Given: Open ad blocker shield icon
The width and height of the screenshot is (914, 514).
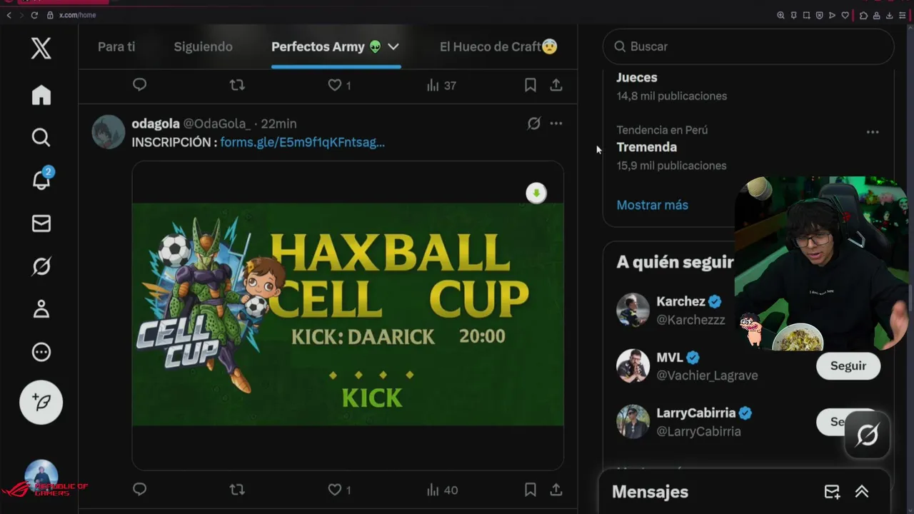Looking at the screenshot, I should [x=819, y=15].
